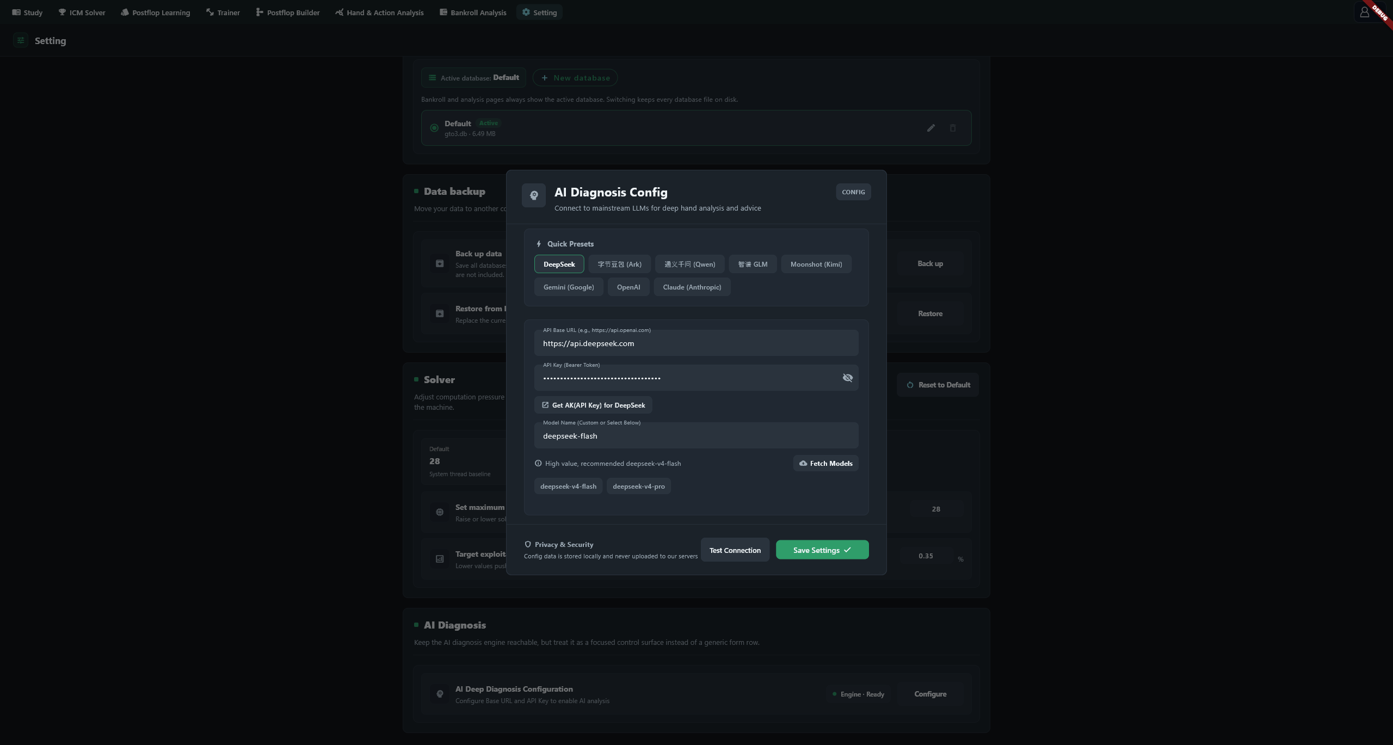Toggle API key visibility eye icon
Screen dimensions: 1393x745
coord(847,378)
